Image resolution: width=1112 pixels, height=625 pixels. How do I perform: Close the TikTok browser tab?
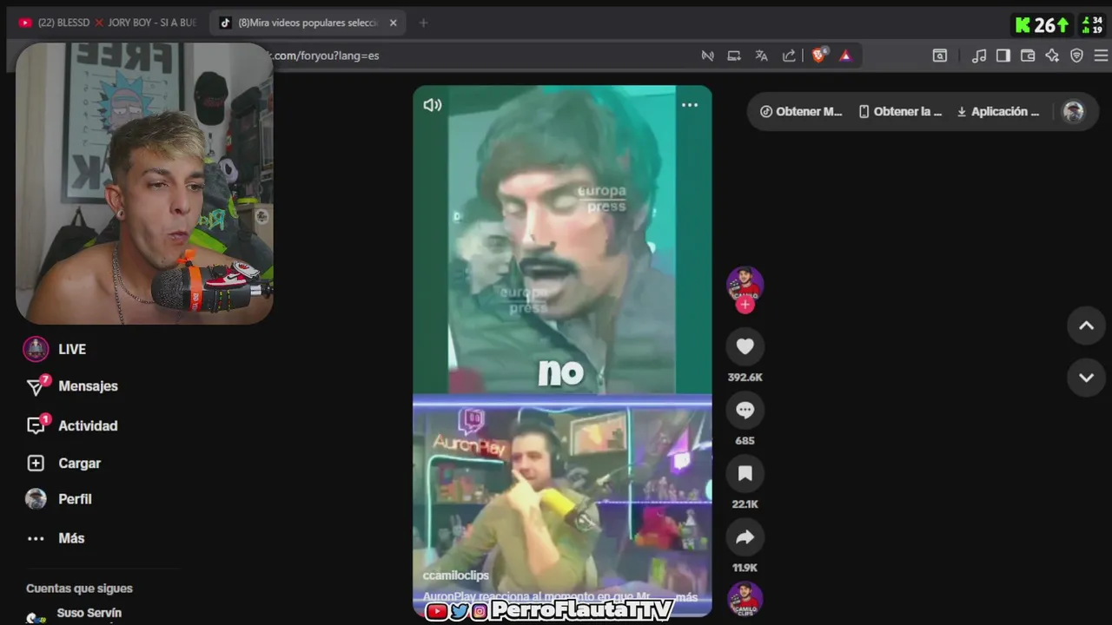[393, 23]
